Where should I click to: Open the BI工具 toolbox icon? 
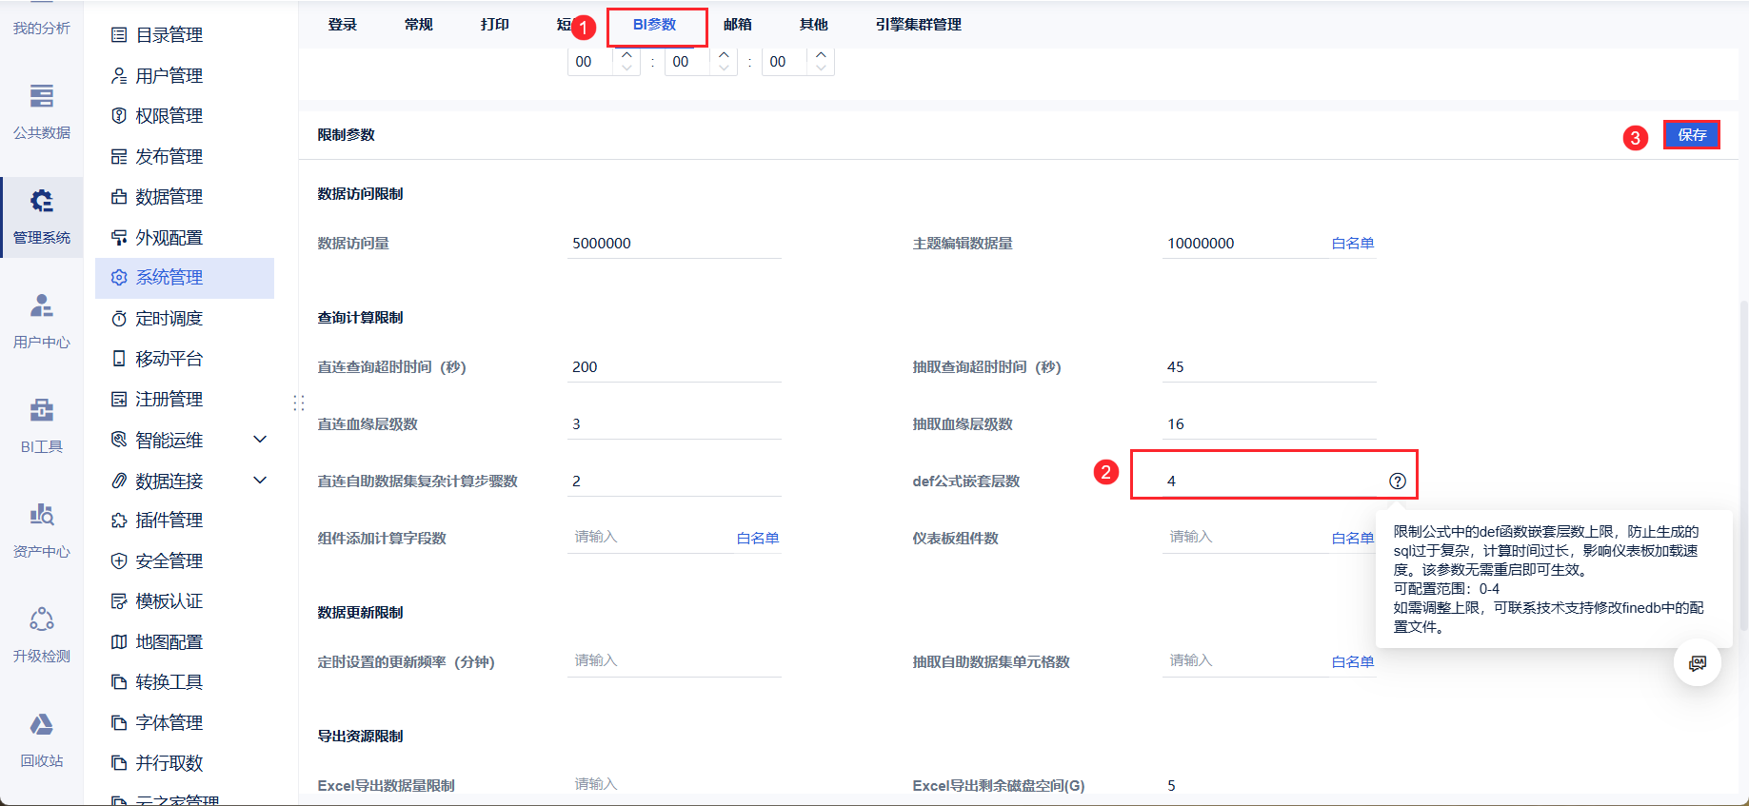42,410
